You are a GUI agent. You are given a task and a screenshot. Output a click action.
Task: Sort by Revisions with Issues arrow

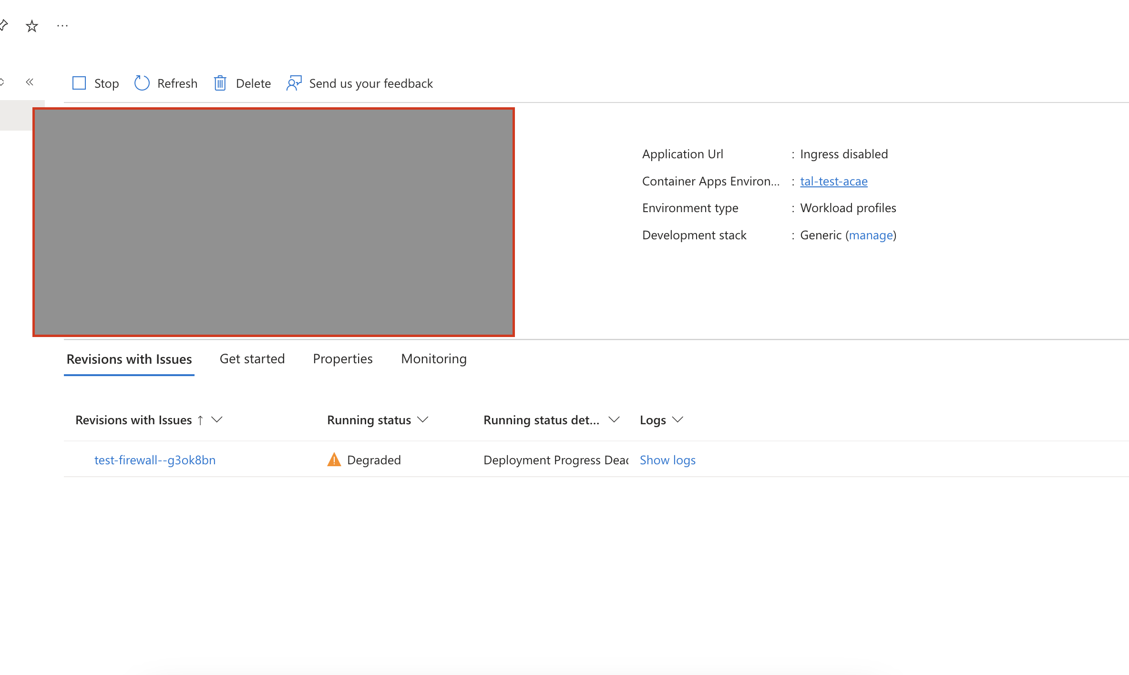point(201,420)
